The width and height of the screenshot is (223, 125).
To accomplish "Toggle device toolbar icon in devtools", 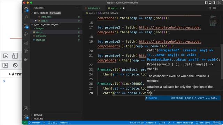I will click(15, 56).
